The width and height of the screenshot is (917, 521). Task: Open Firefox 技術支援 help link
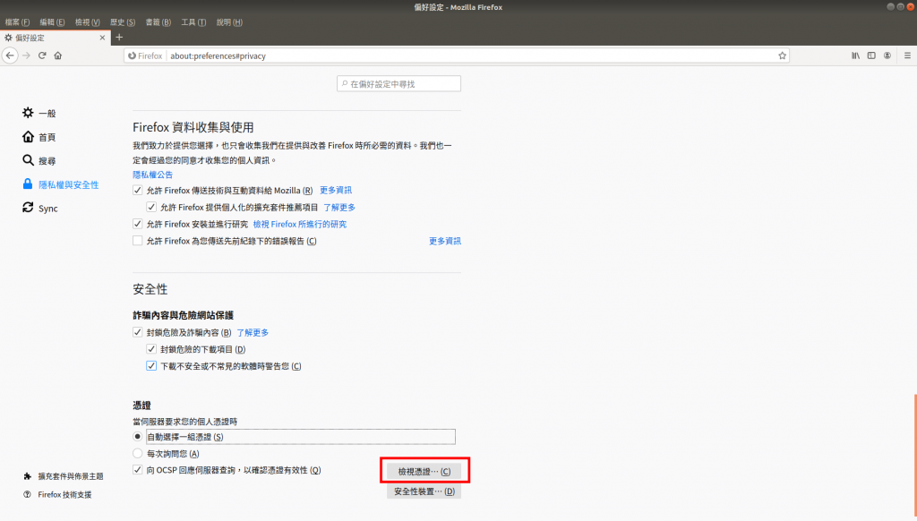pos(57,495)
